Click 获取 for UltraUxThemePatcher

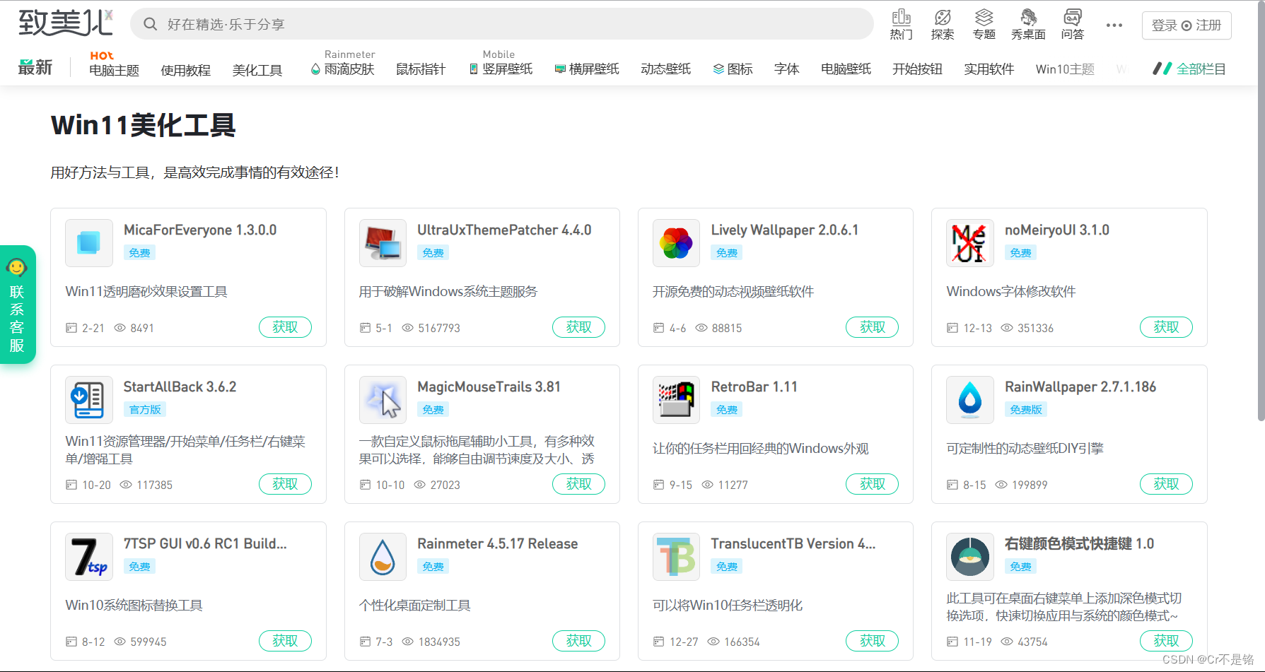coord(578,327)
